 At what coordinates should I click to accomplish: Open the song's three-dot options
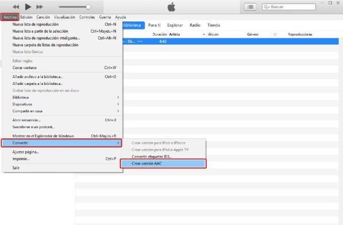140,41
